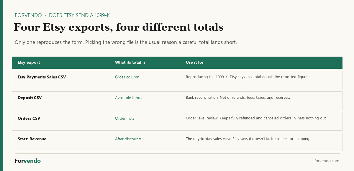354x171 pixels.
Task: Select the 'Etsy Payments Sales CSV' row title
Action: (x=42, y=77)
